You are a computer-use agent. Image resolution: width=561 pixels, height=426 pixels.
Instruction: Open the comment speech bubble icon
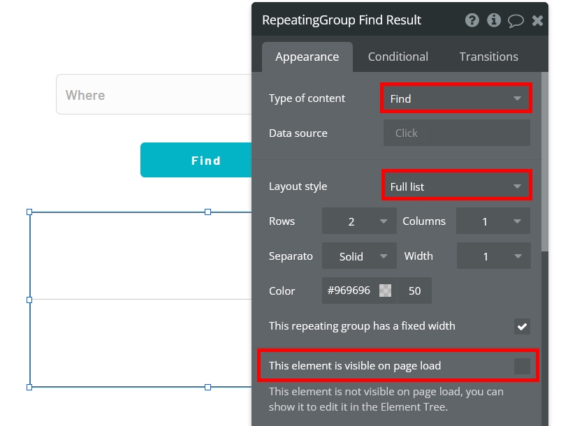pyautogui.click(x=516, y=21)
